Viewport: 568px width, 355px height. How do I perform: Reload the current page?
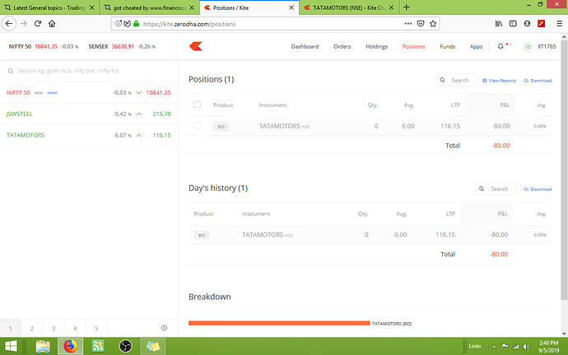click(x=38, y=24)
